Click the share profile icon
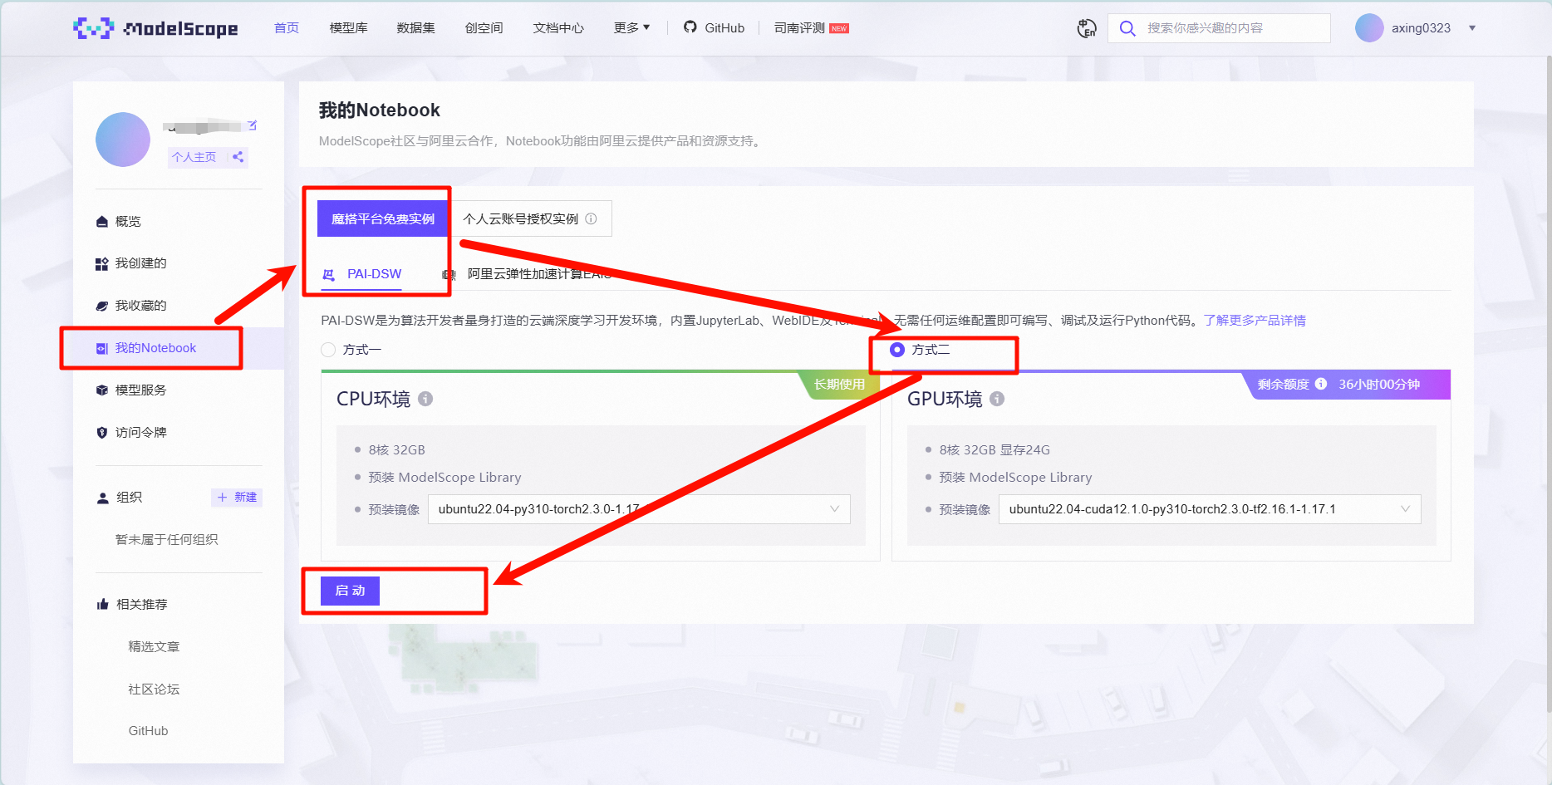This screenshot has width=1552, height=785. (238, 157)
